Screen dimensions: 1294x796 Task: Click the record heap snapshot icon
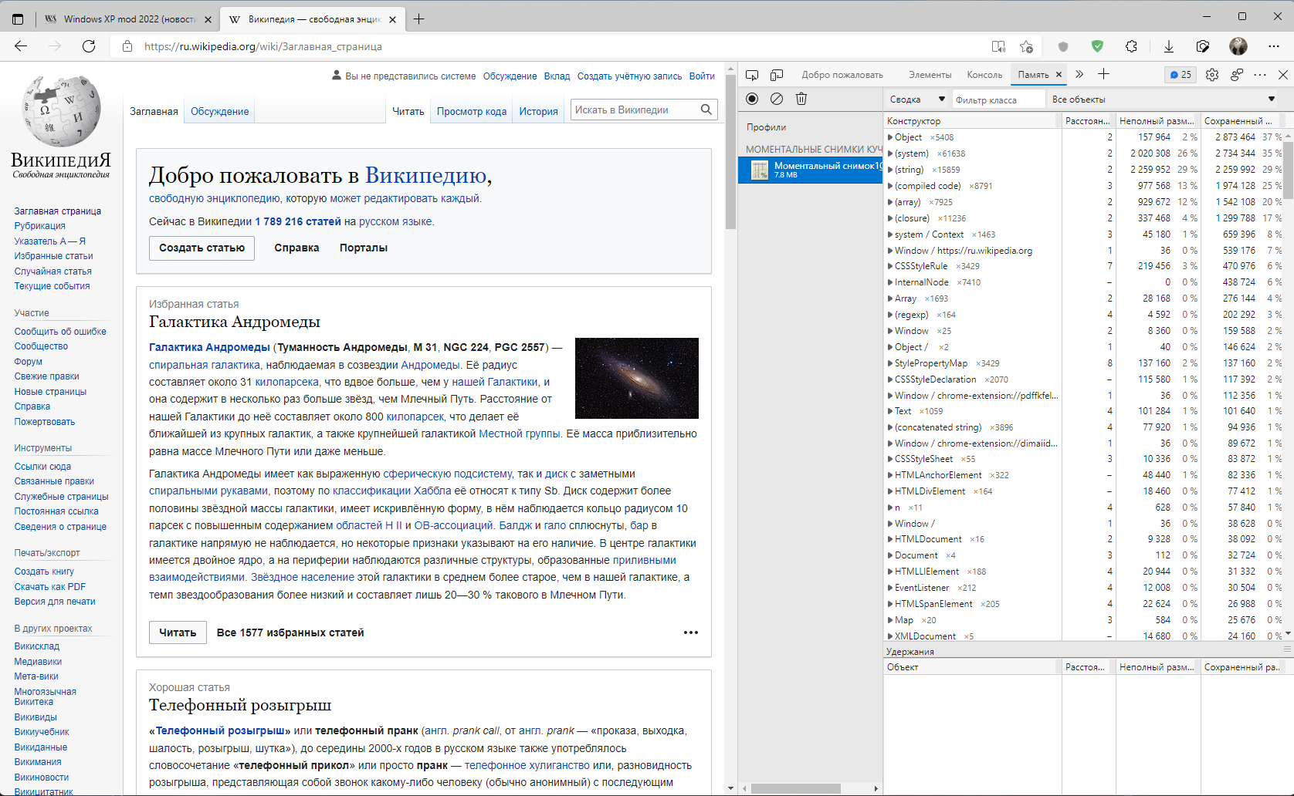click(752, 99)
